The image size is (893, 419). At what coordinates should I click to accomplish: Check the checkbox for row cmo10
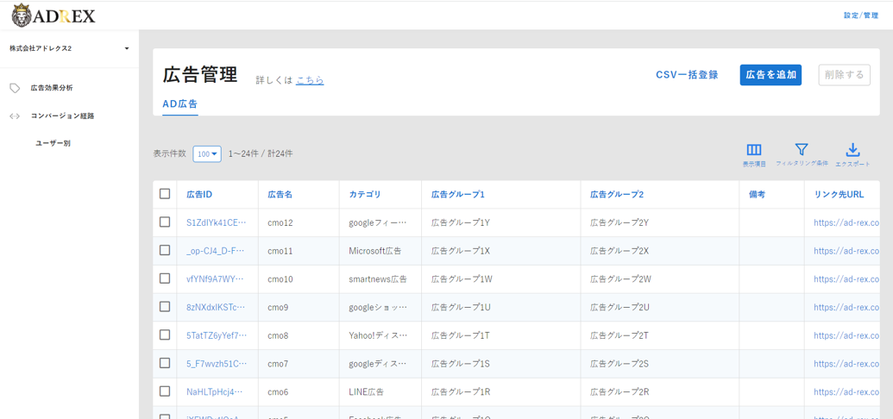(165, 278)
